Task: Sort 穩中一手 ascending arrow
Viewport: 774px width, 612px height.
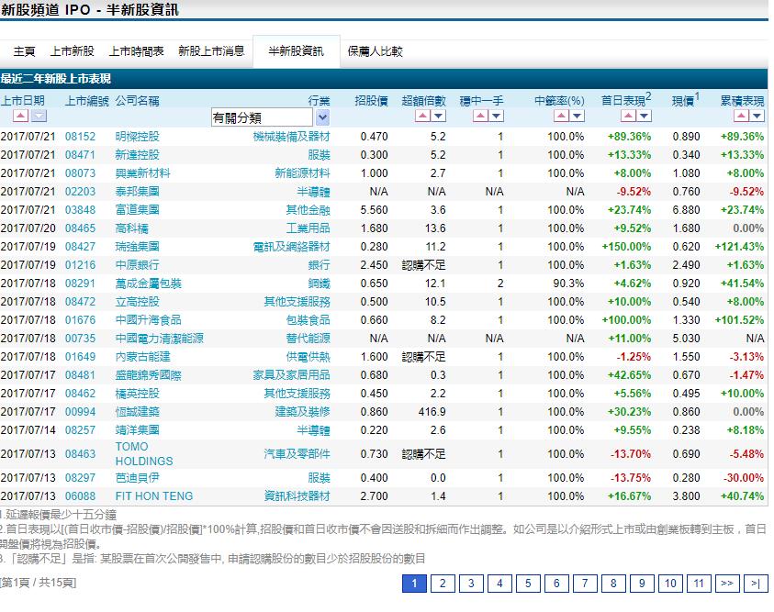Action: (x=480, y=116)
